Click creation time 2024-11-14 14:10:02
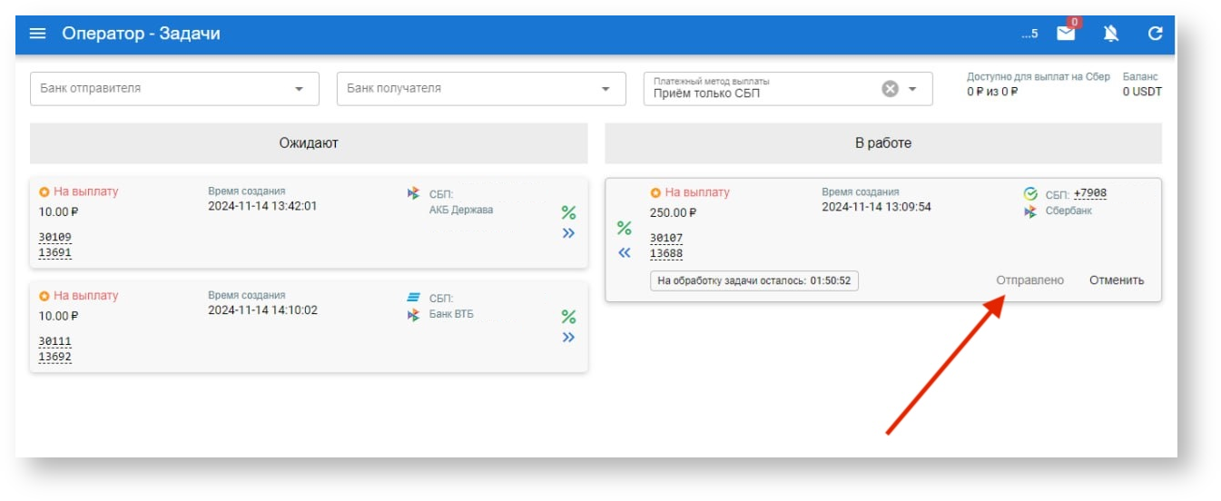 [262, 310]
